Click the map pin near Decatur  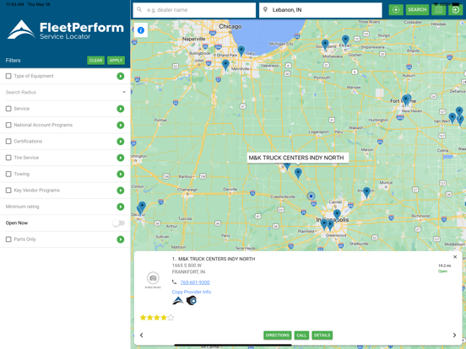pyautogui.click(x=143, y=207)
